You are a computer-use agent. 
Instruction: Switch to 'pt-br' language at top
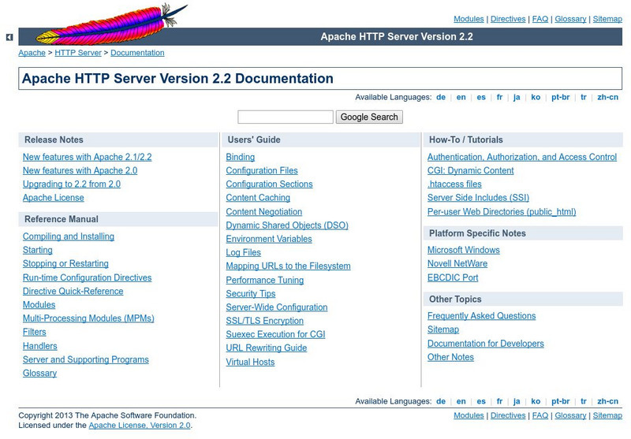tap(560, 97)
